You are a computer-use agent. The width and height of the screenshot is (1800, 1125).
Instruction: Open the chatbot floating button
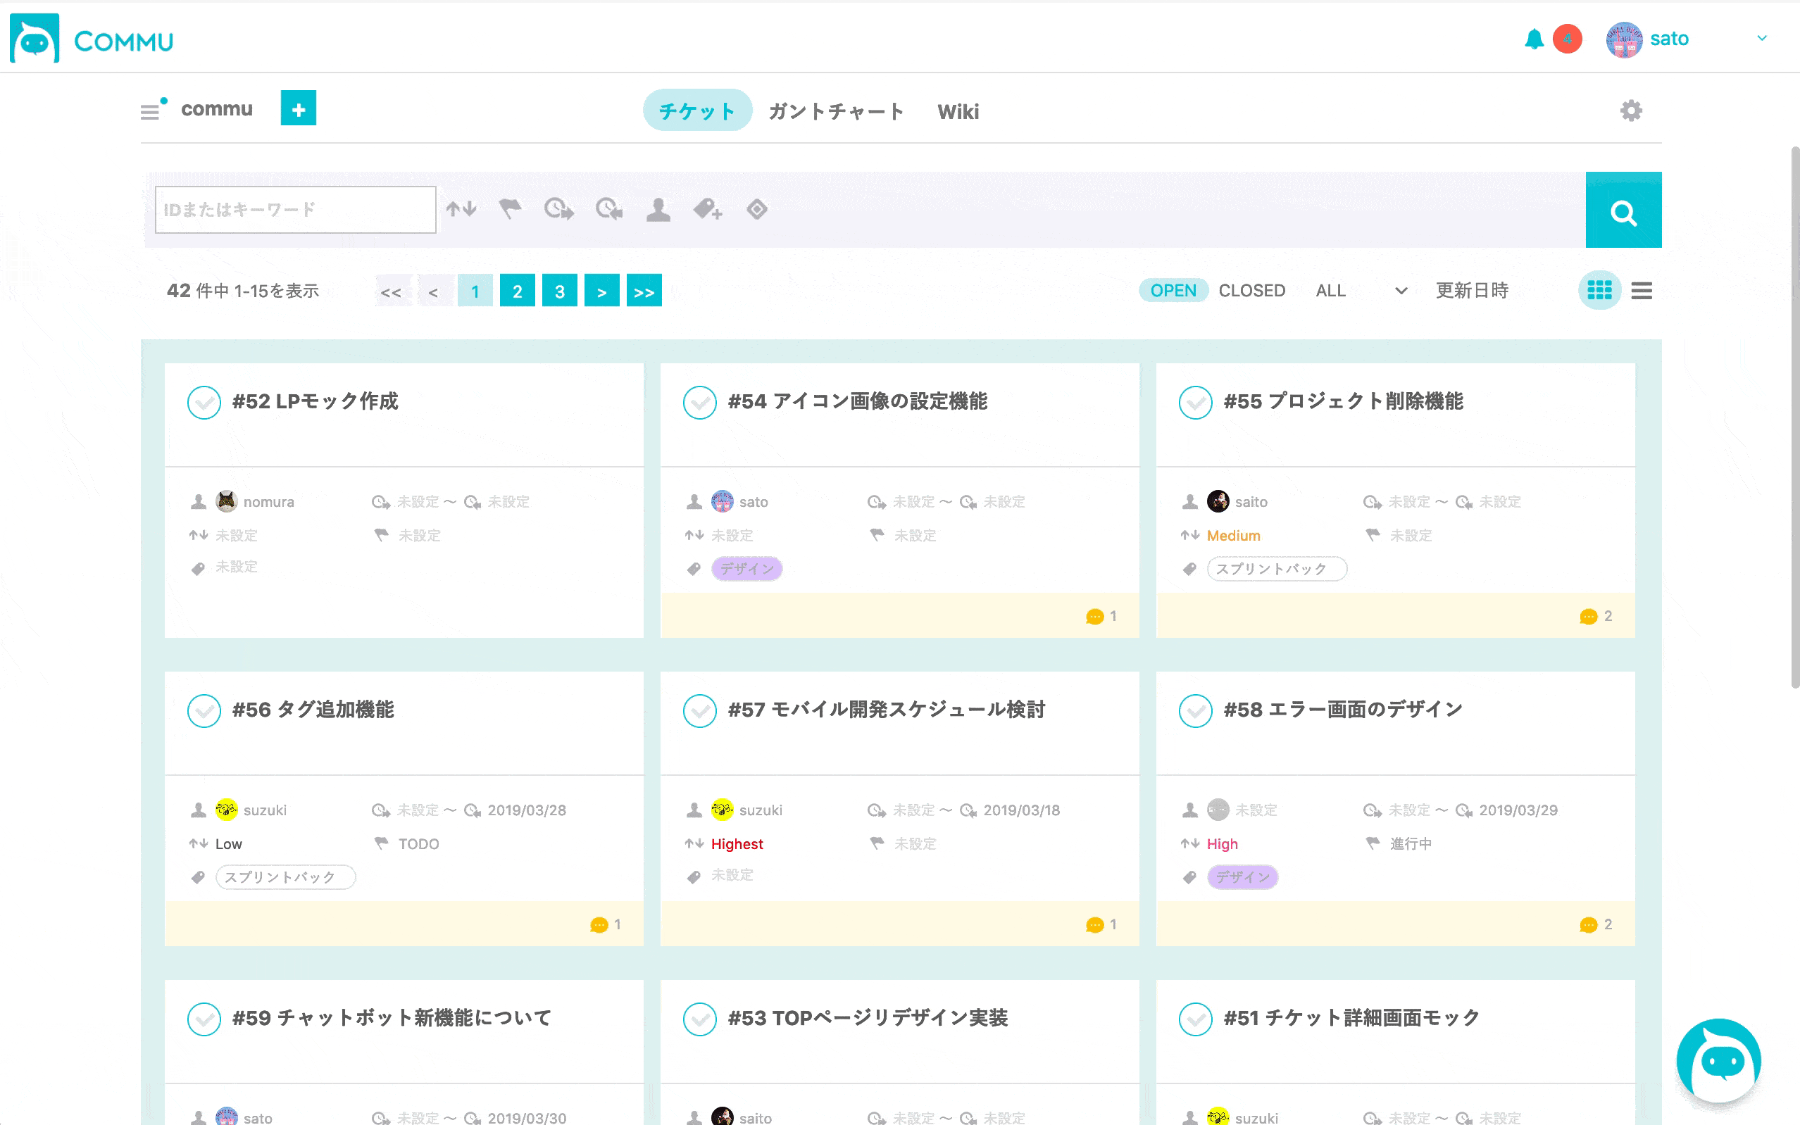[x=1719, y=1061]
